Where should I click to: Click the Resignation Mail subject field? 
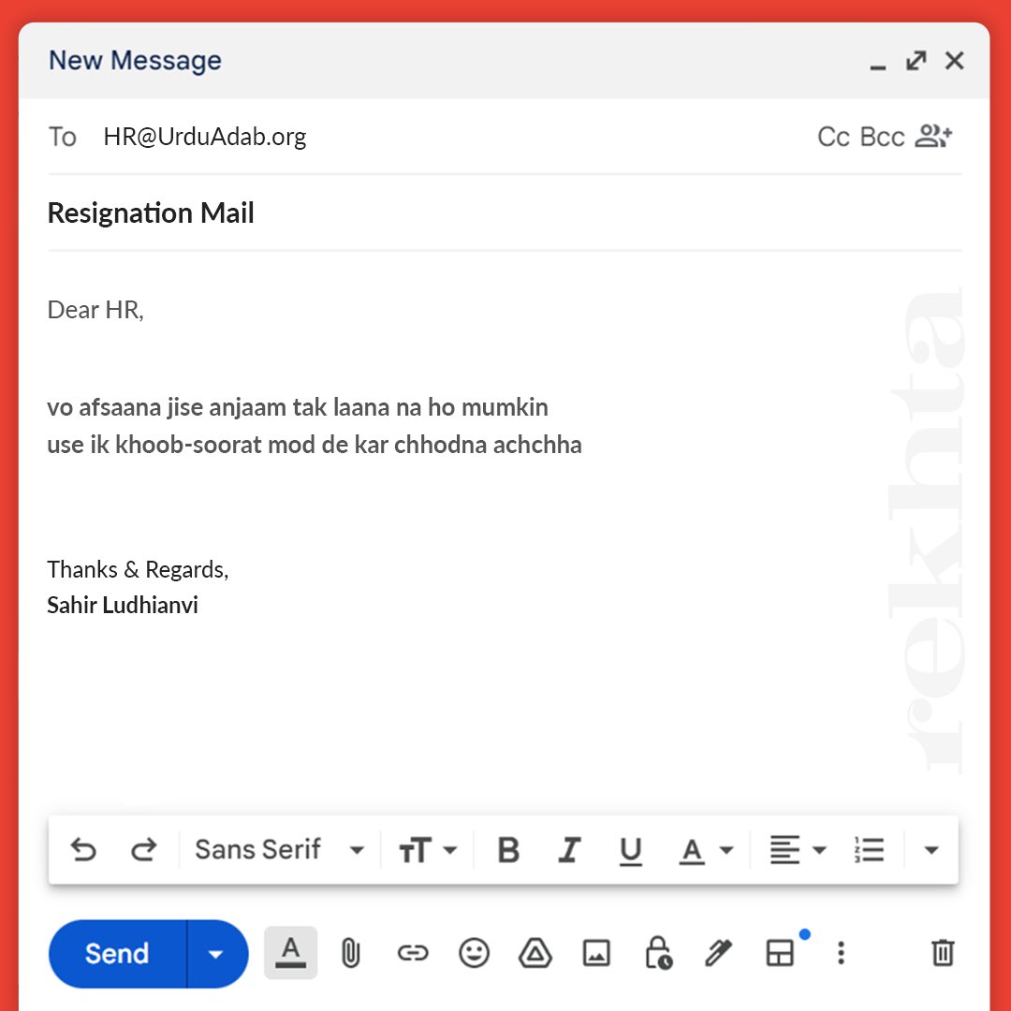[505, 212]
